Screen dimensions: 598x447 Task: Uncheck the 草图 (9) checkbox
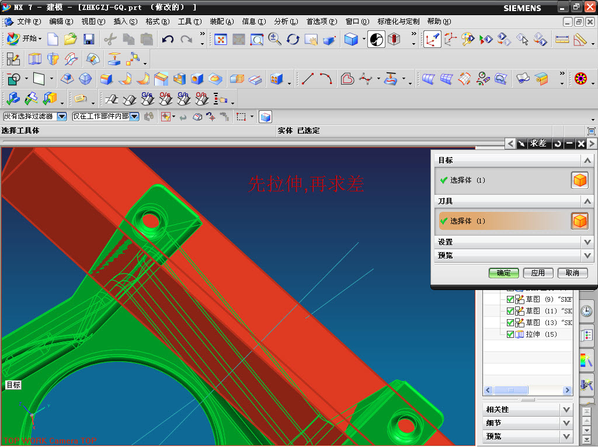510,299
